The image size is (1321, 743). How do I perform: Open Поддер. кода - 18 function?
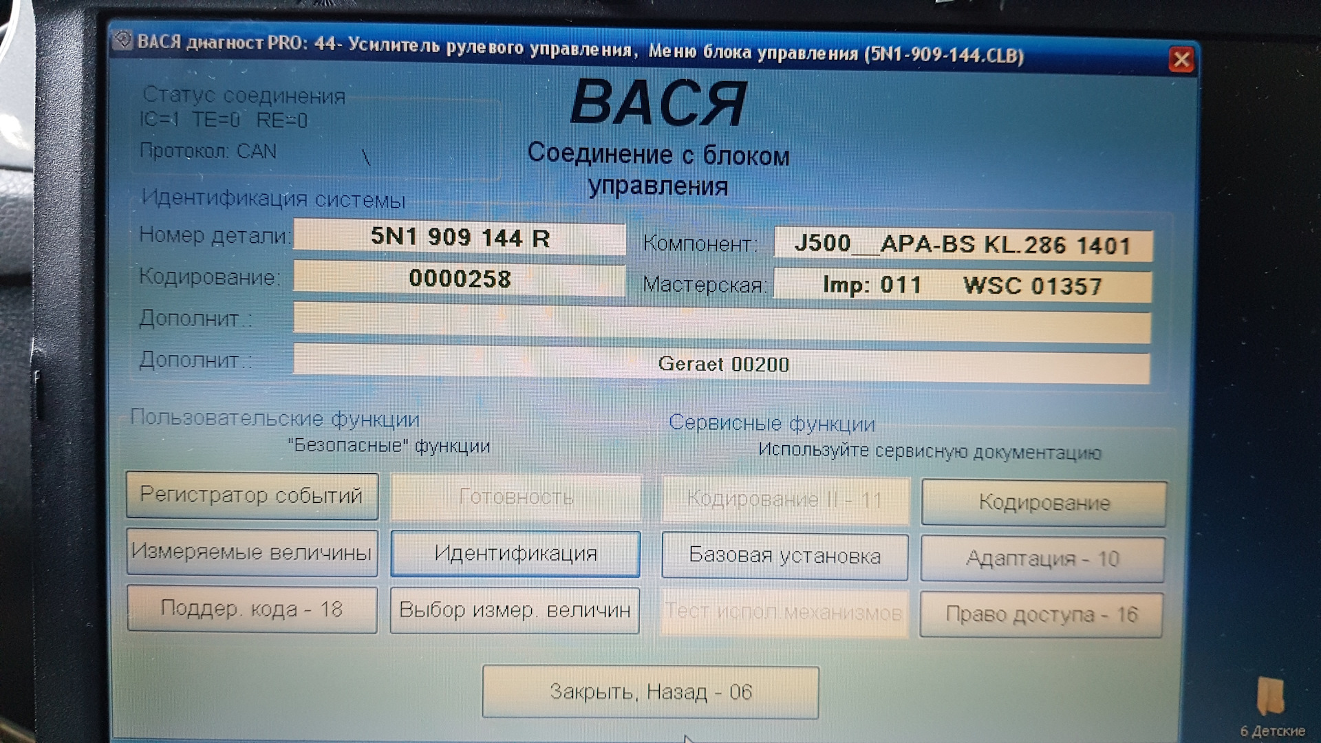click(x=252, y=610)
